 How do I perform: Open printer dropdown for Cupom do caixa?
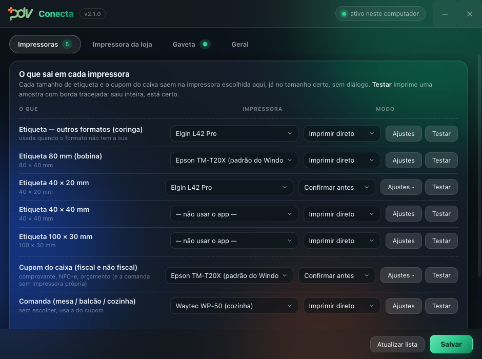tap(229, 275)
